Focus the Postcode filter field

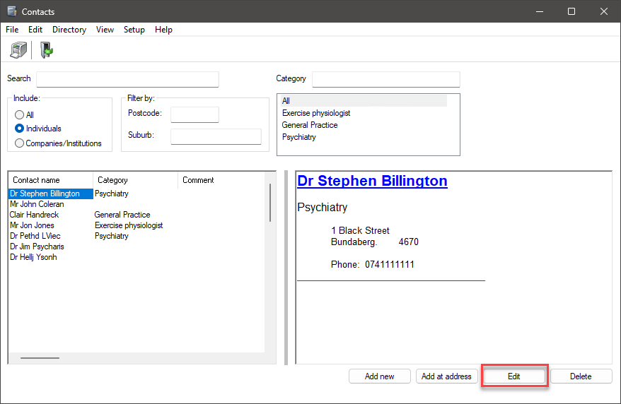[195, 114]
